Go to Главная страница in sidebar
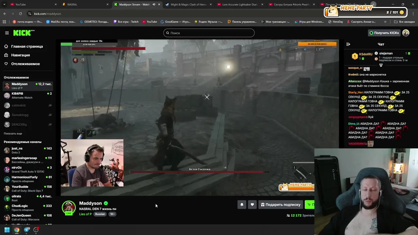 point(27,46)
